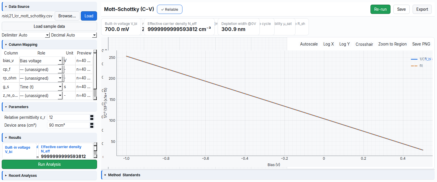
Task: Export the analysis results
Action: click(422, 9)
